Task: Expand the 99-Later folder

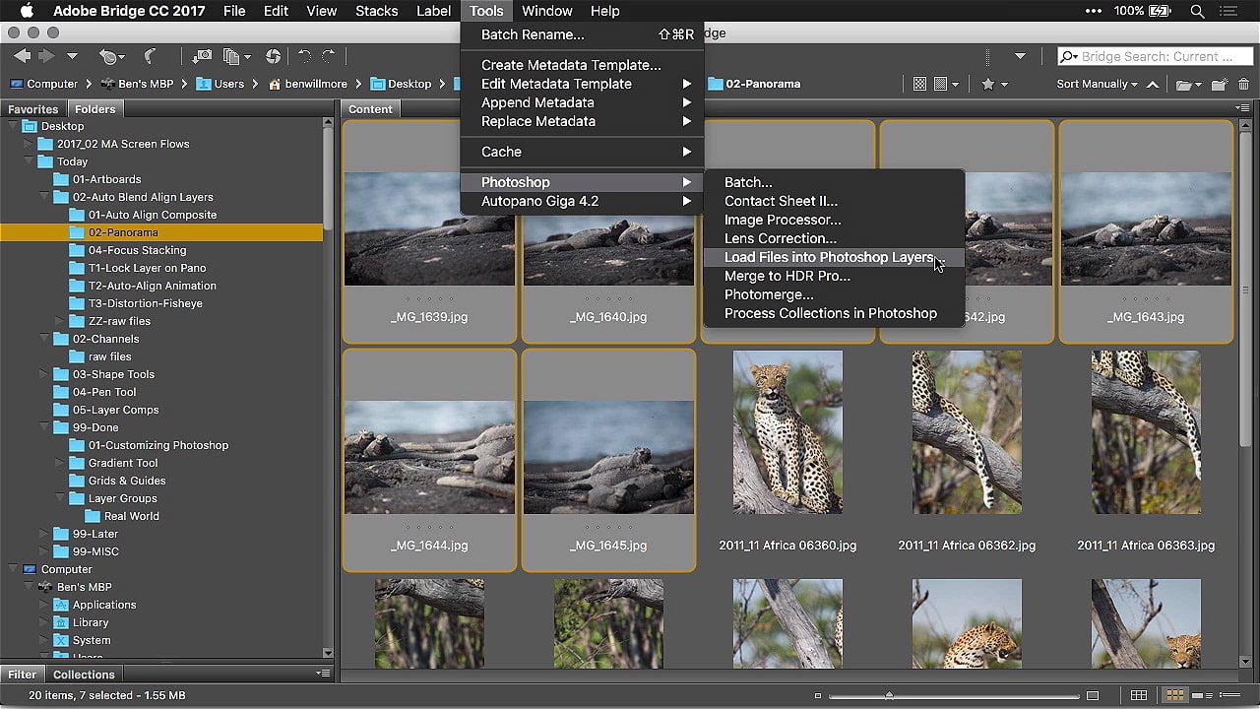Action: click(44, 534)
